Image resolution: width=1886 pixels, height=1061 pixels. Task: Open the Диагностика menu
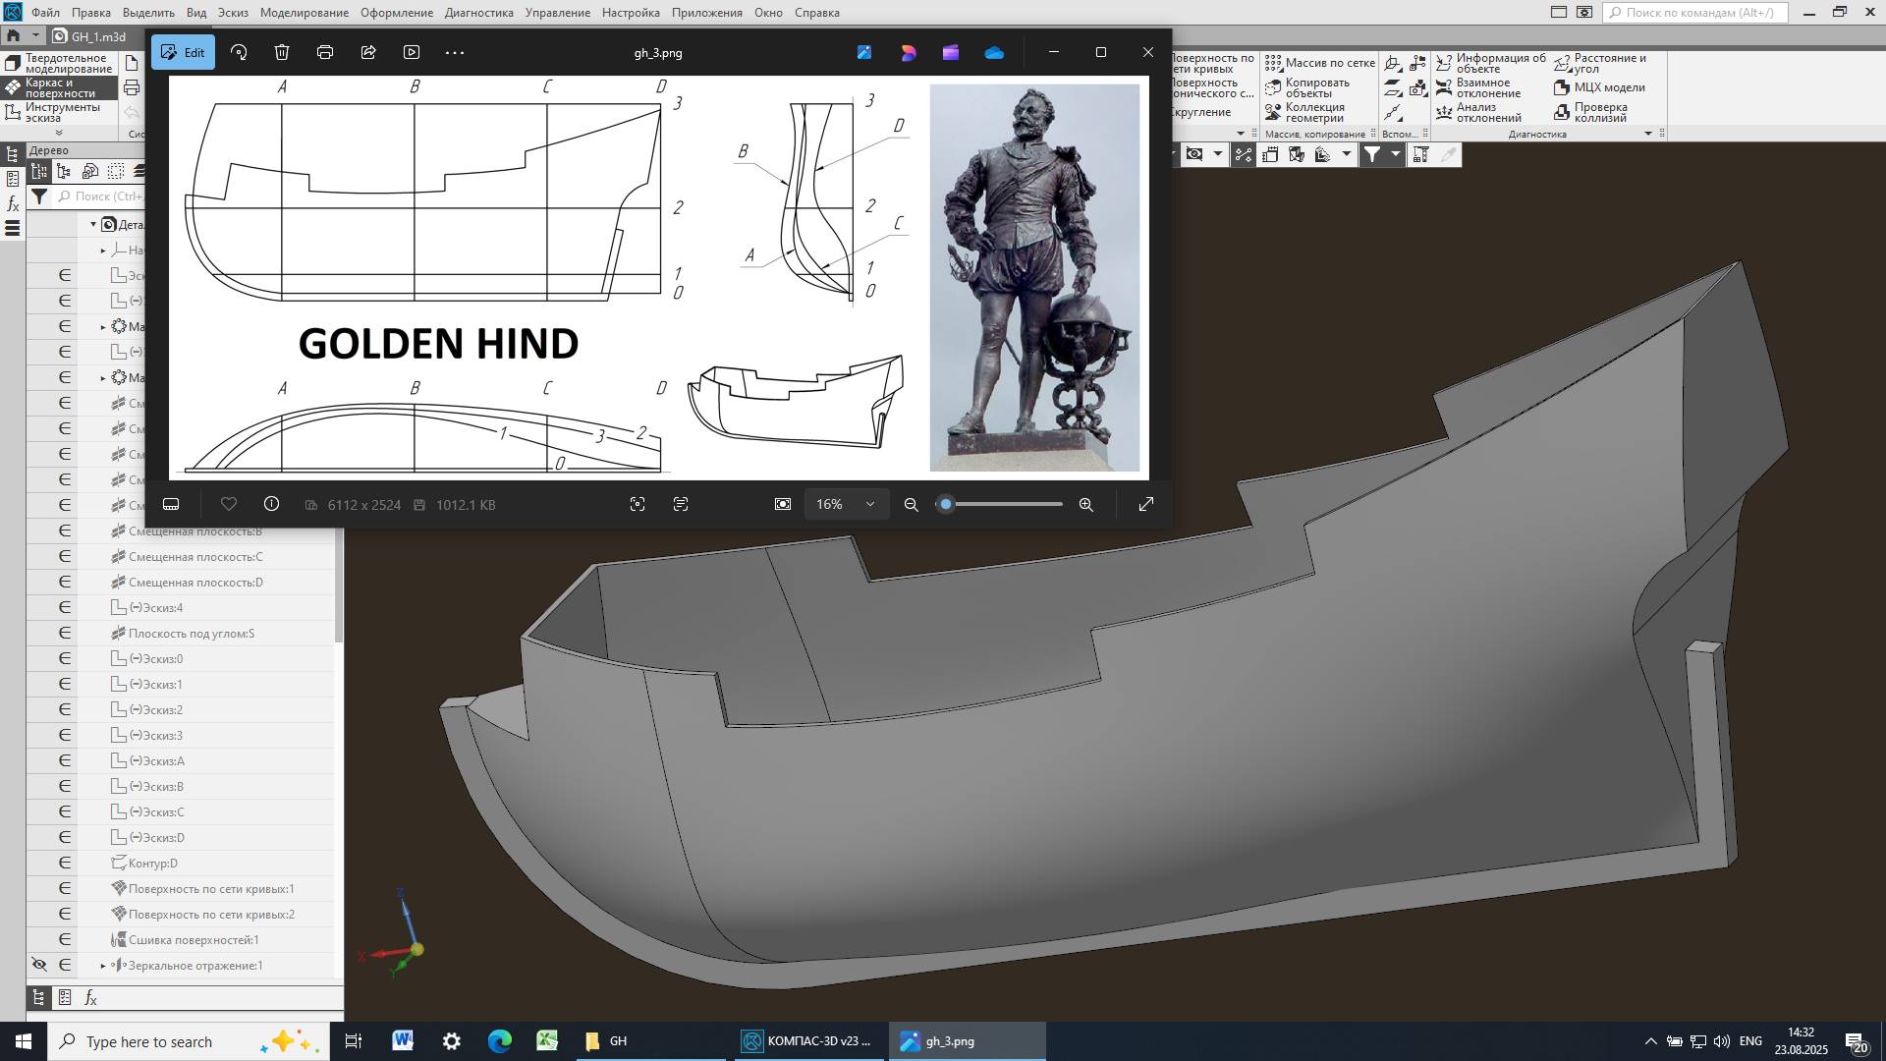click(478, 13)
